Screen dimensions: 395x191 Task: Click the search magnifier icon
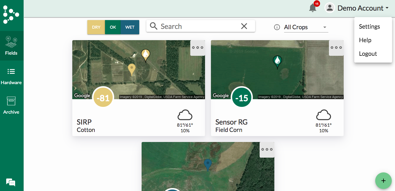(154, 26)
